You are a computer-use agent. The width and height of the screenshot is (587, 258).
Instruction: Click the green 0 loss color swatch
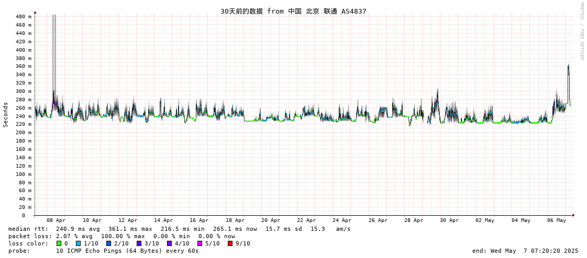pos(59,243)
